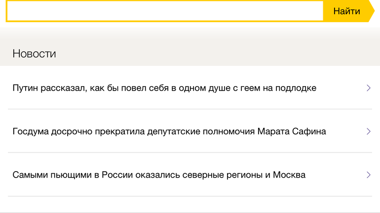The width and height of the screenshot is (380, 213).
Task: Select the news row about Марата Сафина
Action: coord(190,131)
